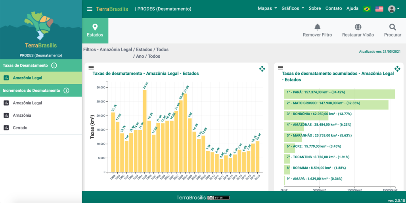Open the Gráficos dropdown menu

293,9
